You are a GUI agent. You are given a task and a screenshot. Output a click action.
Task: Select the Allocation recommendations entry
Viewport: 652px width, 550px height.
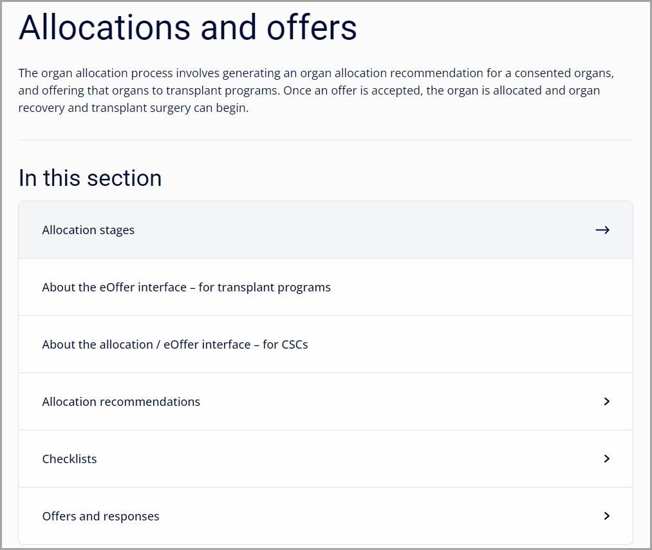coord(121,401)
